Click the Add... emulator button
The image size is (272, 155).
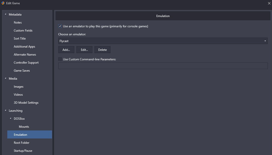(66, 50)
